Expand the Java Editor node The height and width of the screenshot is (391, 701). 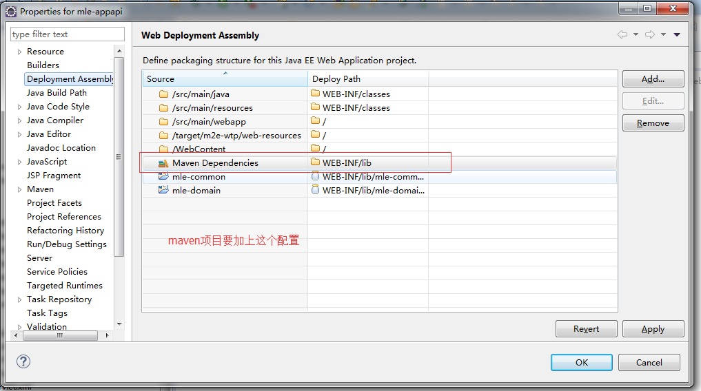[19, 134]
